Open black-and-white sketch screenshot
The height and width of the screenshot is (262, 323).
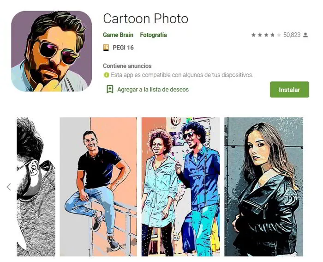[36, 187]
